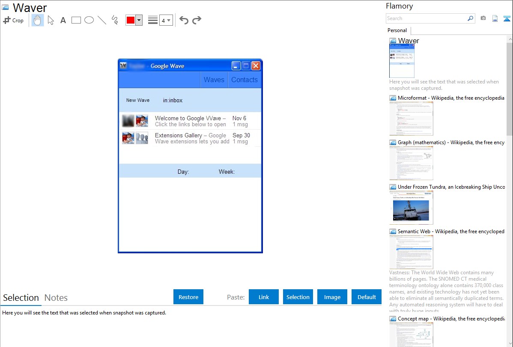Click the Day: label in Wave window
513x347 pixels.
tap(183, 172)
